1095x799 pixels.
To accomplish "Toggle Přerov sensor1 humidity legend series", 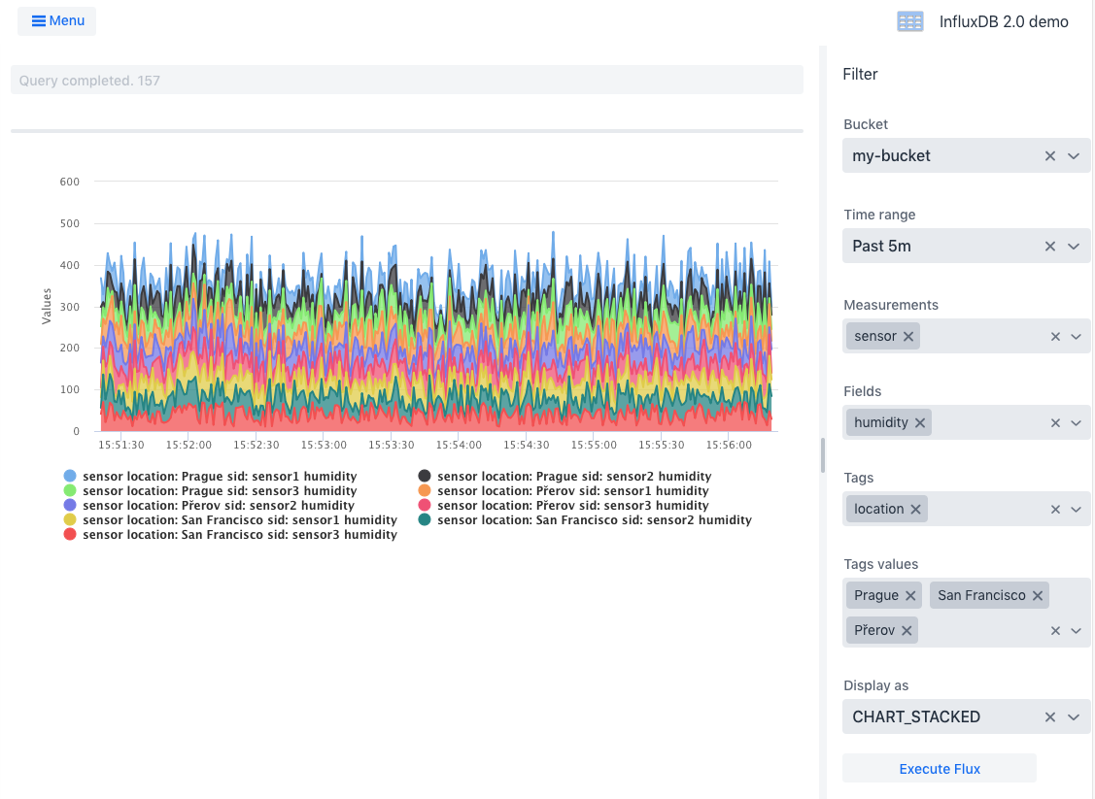I will pos(563,490).
